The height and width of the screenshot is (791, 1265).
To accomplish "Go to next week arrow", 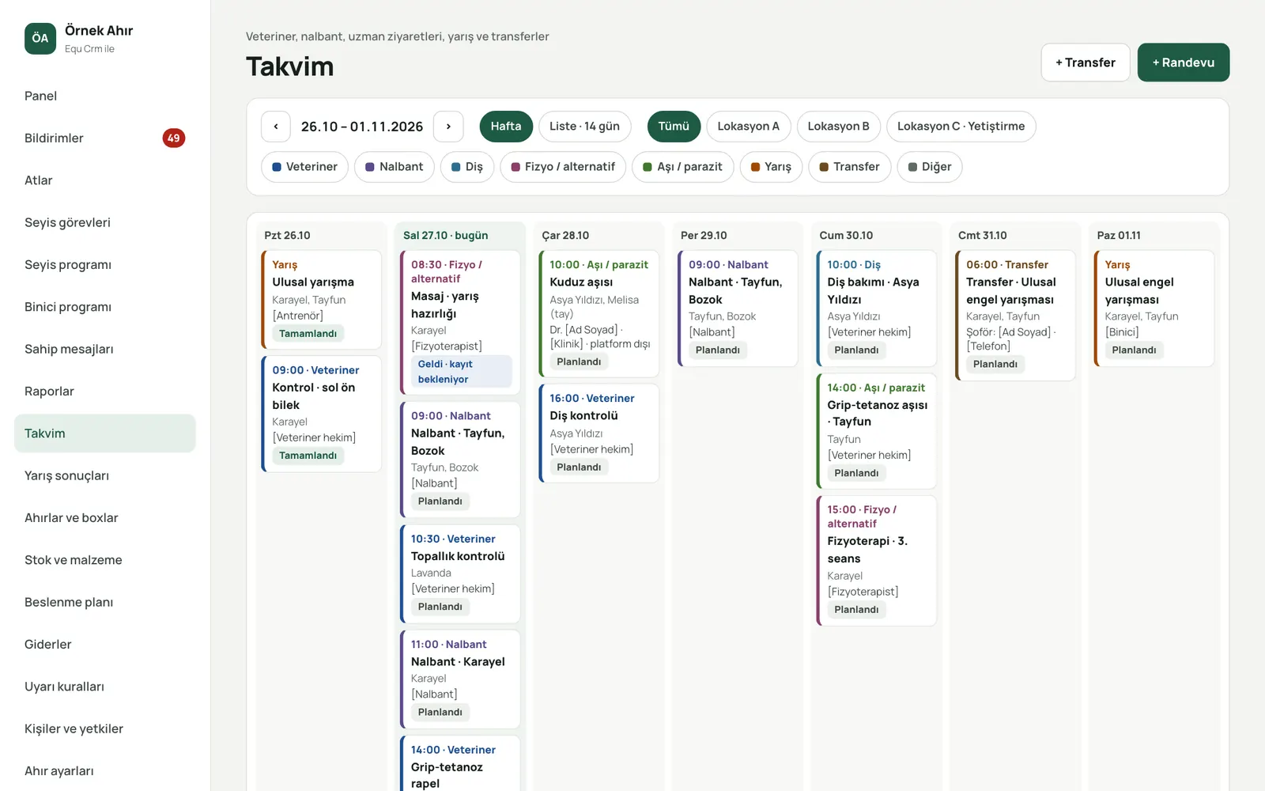I will coord(448,127).
